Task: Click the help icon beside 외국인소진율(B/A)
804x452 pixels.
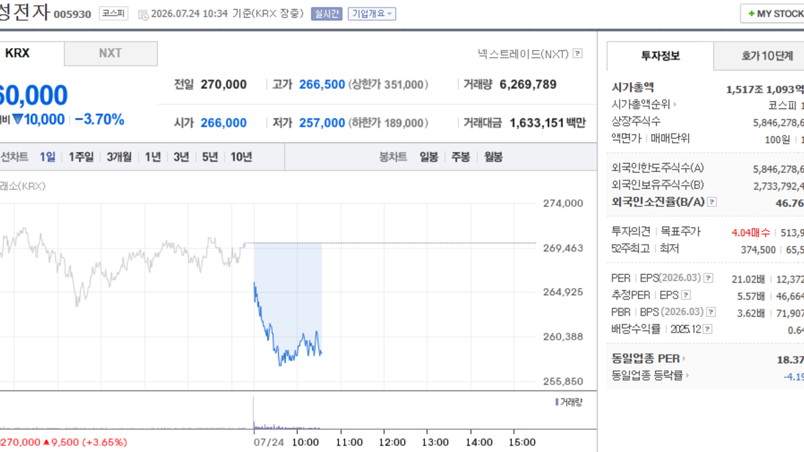Action: (712, 202)
